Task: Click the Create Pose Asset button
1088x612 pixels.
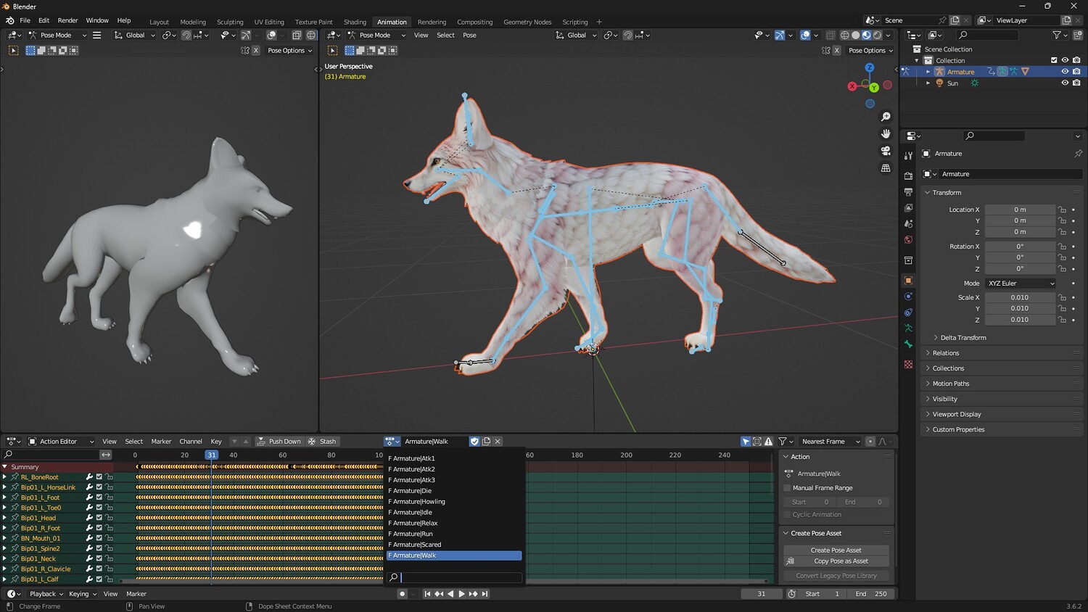Action: click(x=836, y=550)
